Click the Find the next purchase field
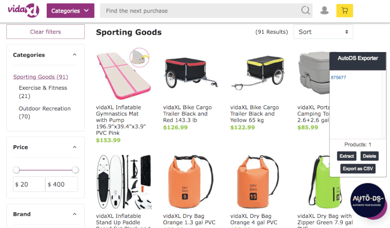Viewport: 390px width, 228px height. (x=199, y=11)
